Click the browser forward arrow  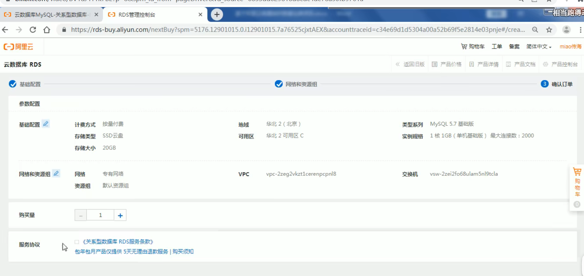19,30
